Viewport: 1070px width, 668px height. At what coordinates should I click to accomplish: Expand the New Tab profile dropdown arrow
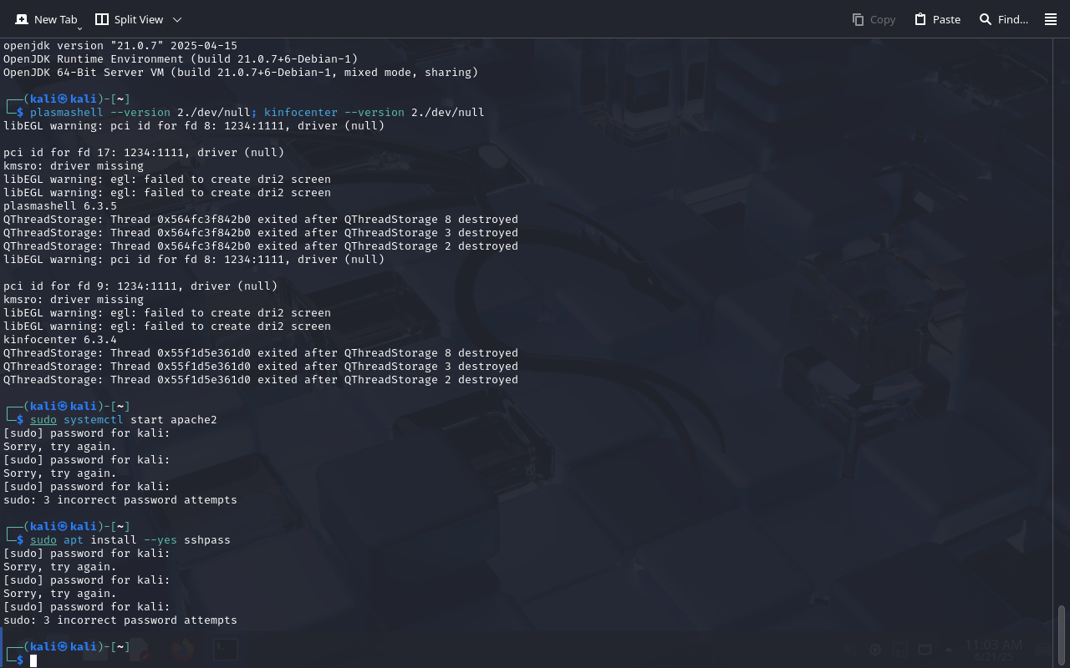80,28
